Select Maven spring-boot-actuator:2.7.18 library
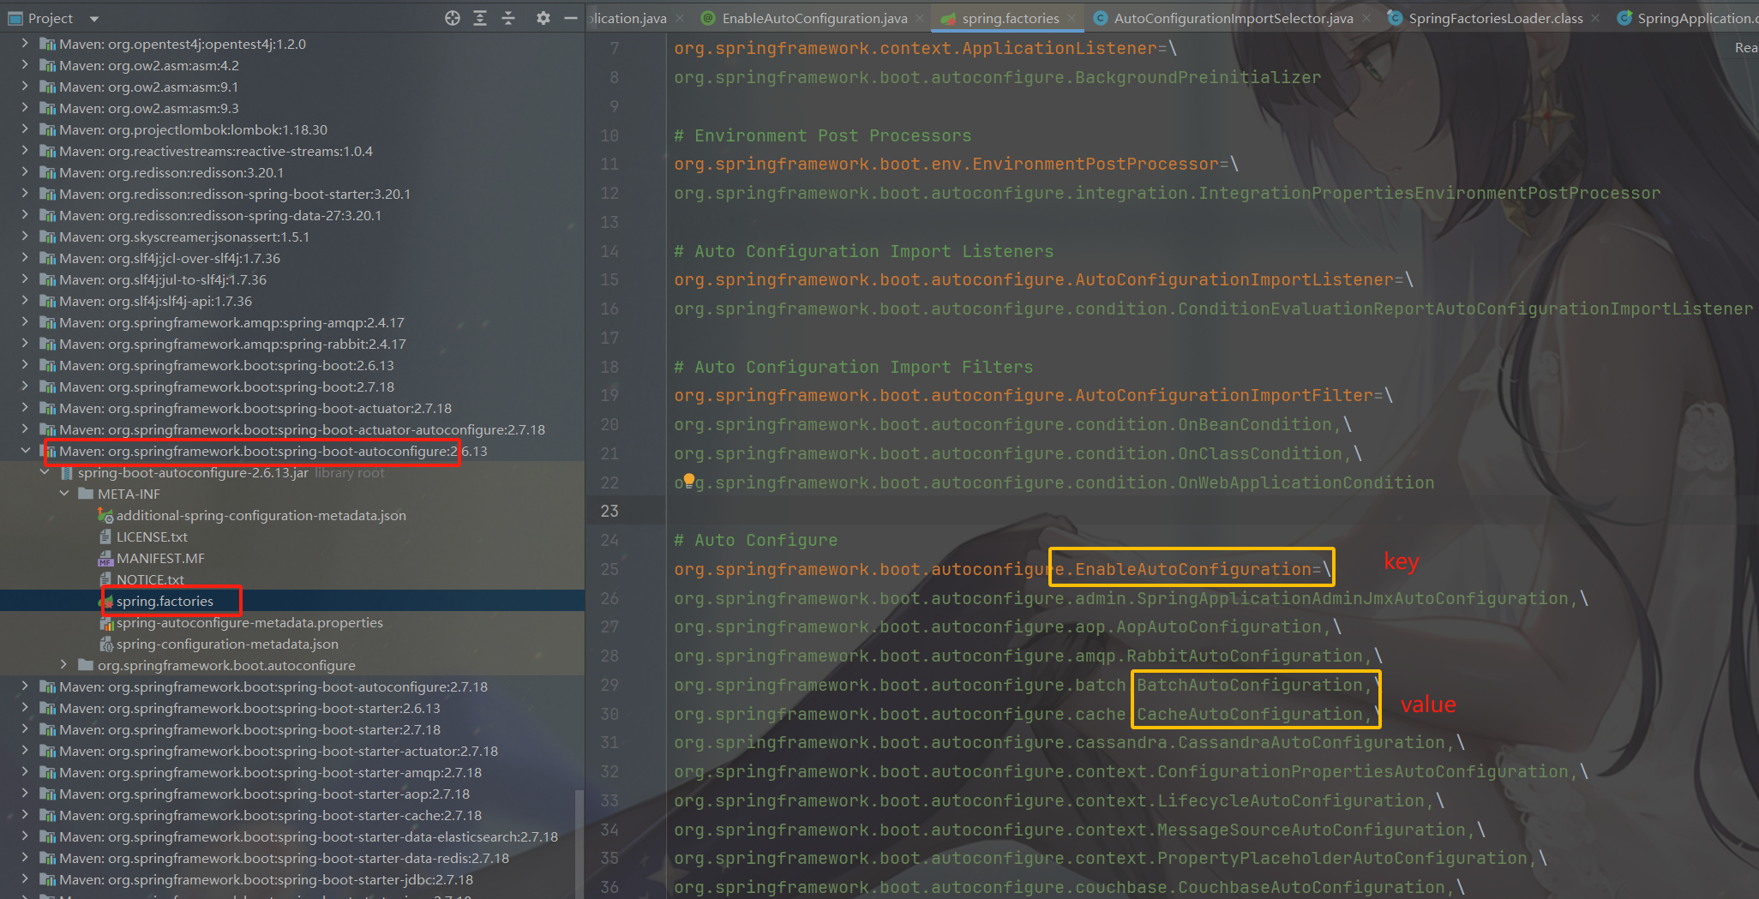 [x=255, y=408]
